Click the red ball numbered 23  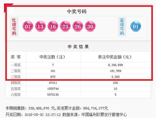tap(65, 26)
